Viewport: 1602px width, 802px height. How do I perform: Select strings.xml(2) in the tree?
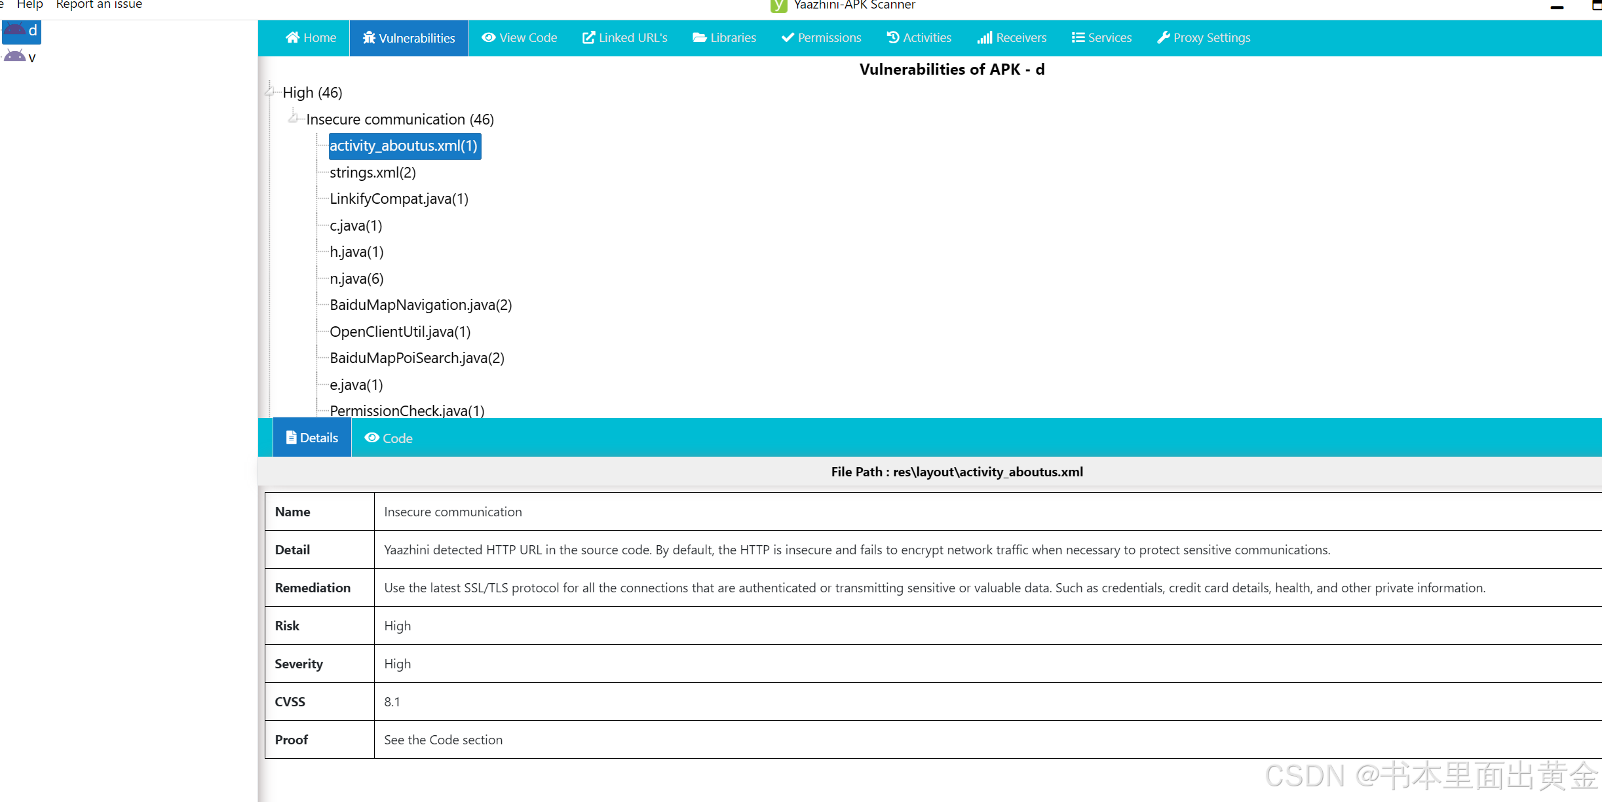[x=372, y=172]
